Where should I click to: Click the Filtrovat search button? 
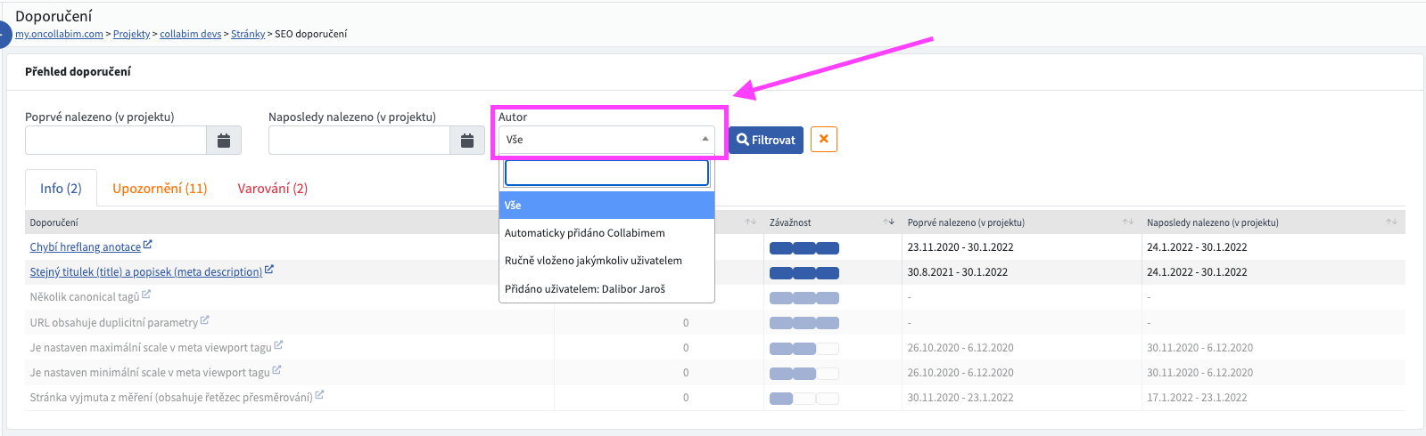(766, 140)
